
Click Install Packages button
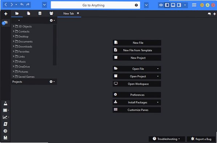[137, 102]
